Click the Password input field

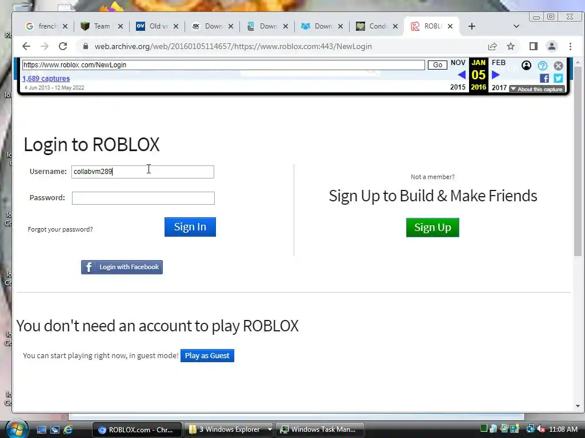143,198
